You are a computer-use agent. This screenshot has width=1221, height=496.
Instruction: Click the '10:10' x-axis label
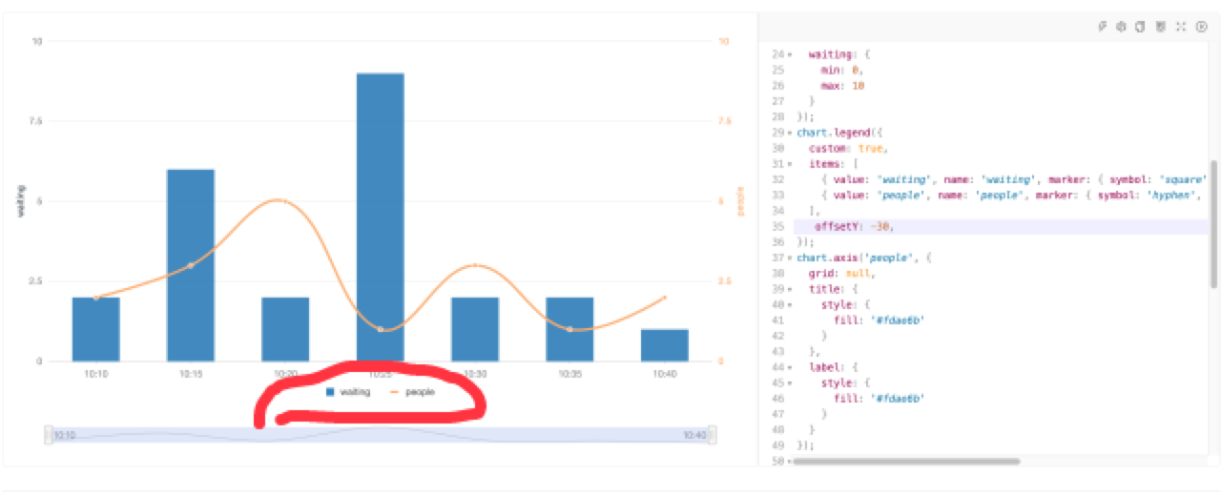point(95,375)
